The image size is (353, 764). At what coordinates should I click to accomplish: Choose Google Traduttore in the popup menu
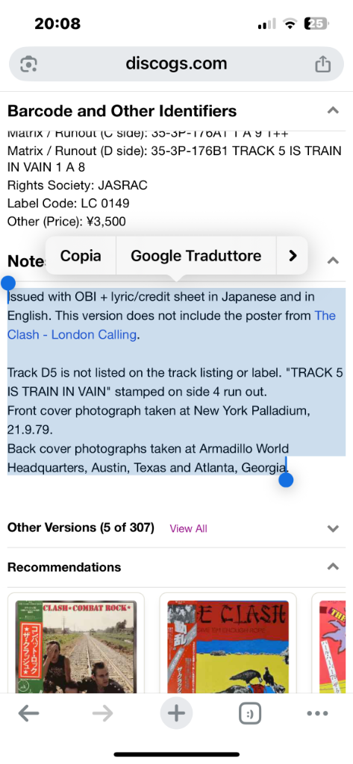point(196,256)
